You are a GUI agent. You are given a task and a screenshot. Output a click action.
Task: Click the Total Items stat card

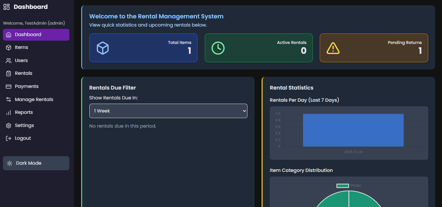[143, 48]
